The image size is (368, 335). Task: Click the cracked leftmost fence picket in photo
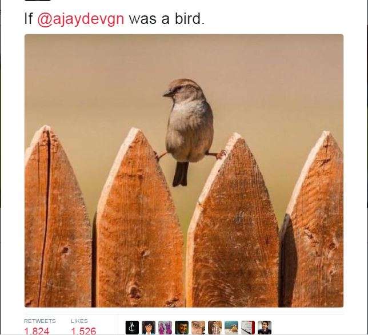(x=58, y=216)
